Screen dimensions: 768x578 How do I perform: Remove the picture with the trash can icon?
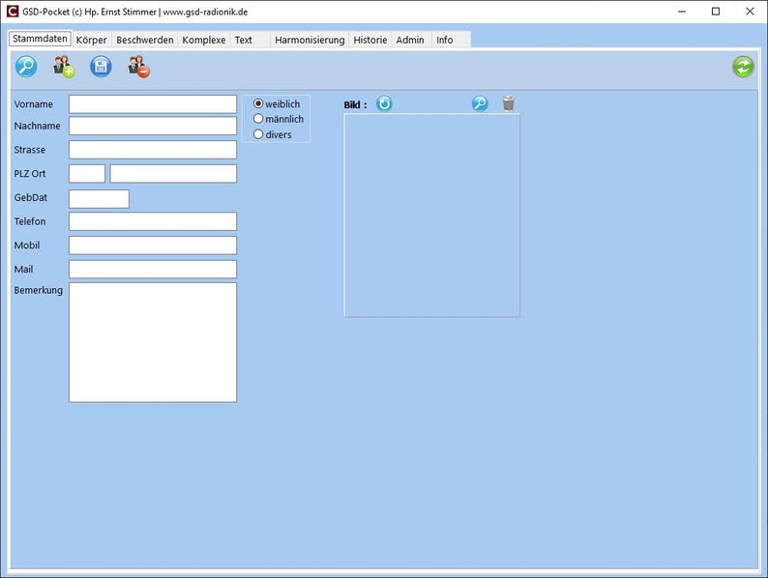(509, 103)
